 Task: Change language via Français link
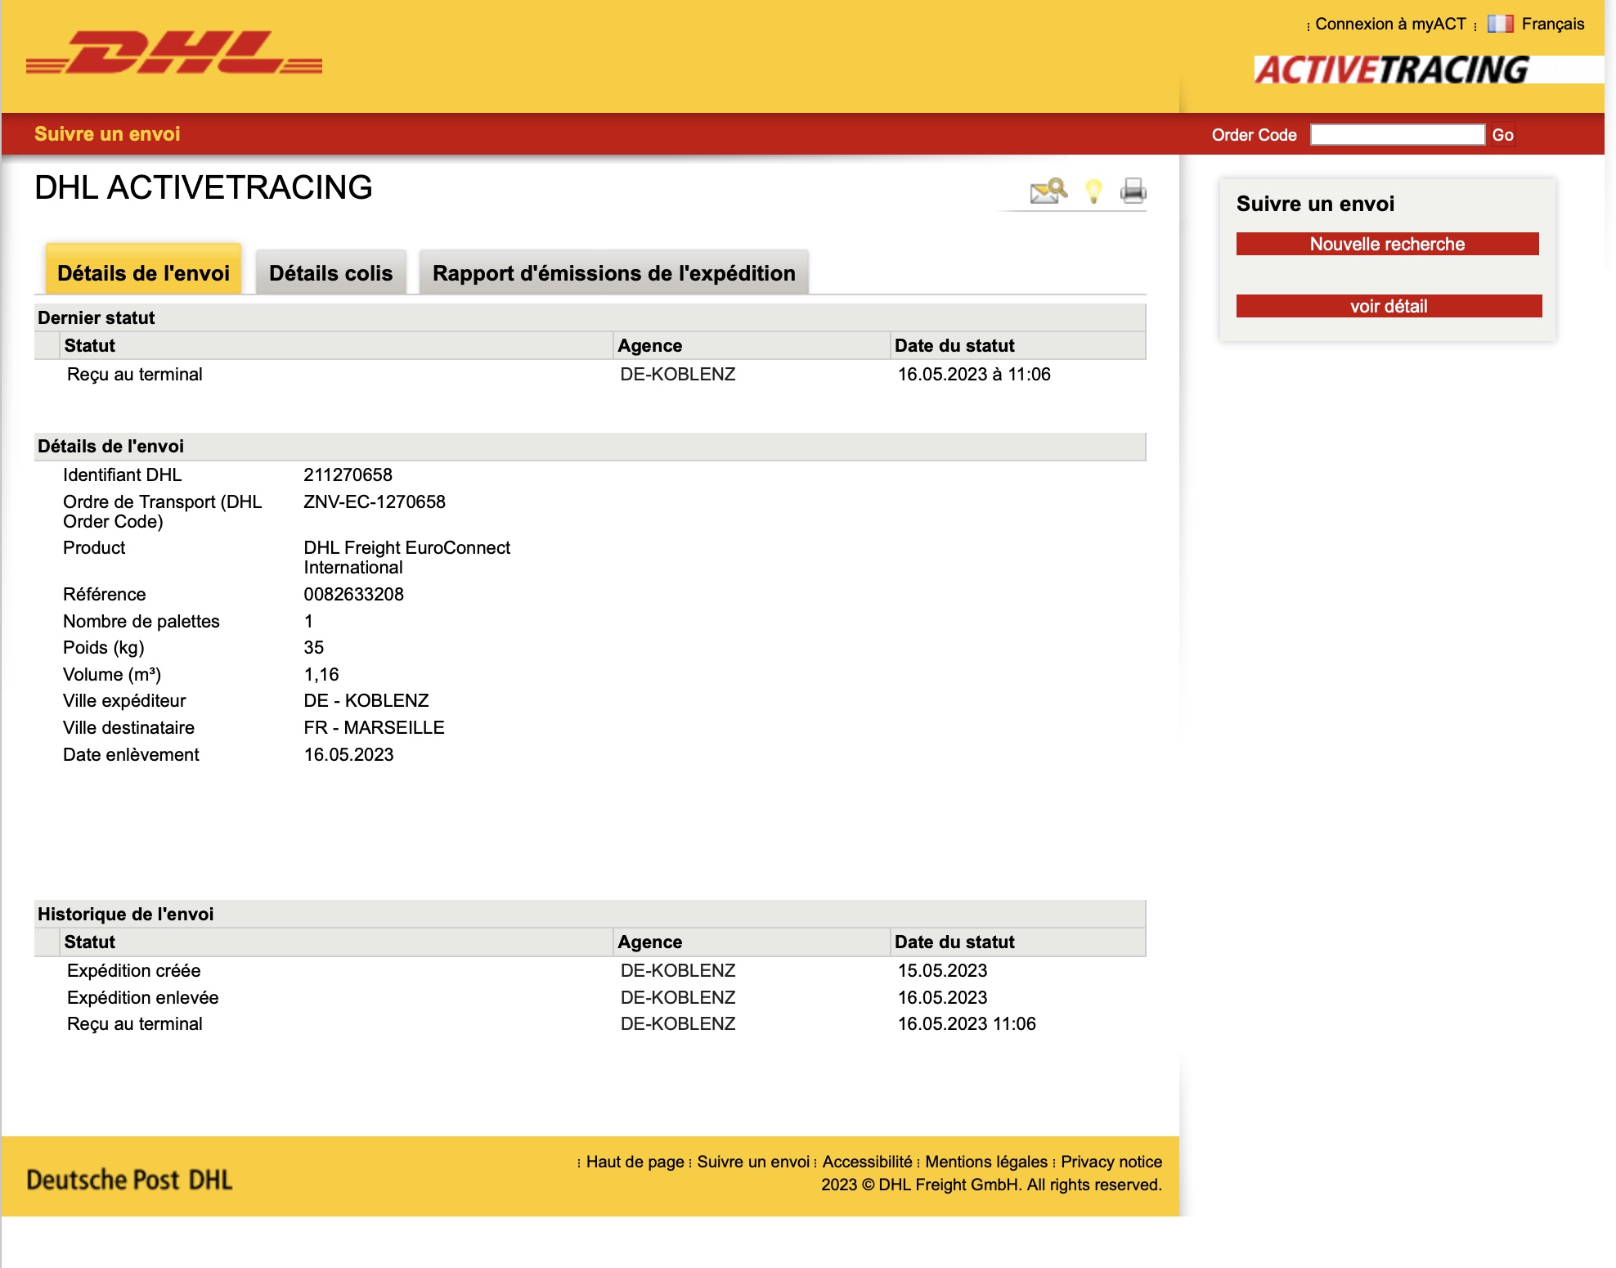click(1553, 24)
